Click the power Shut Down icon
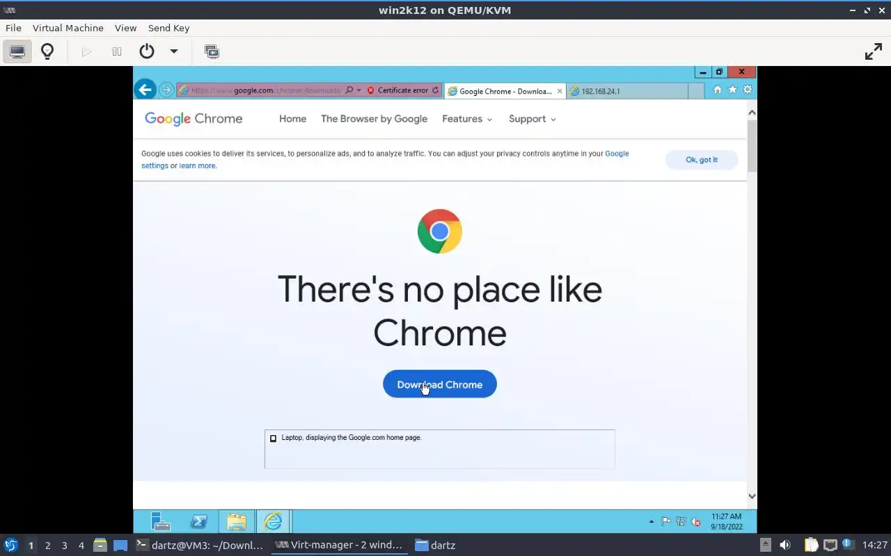Viewport: 891px width, 556px height. (146, 51)
